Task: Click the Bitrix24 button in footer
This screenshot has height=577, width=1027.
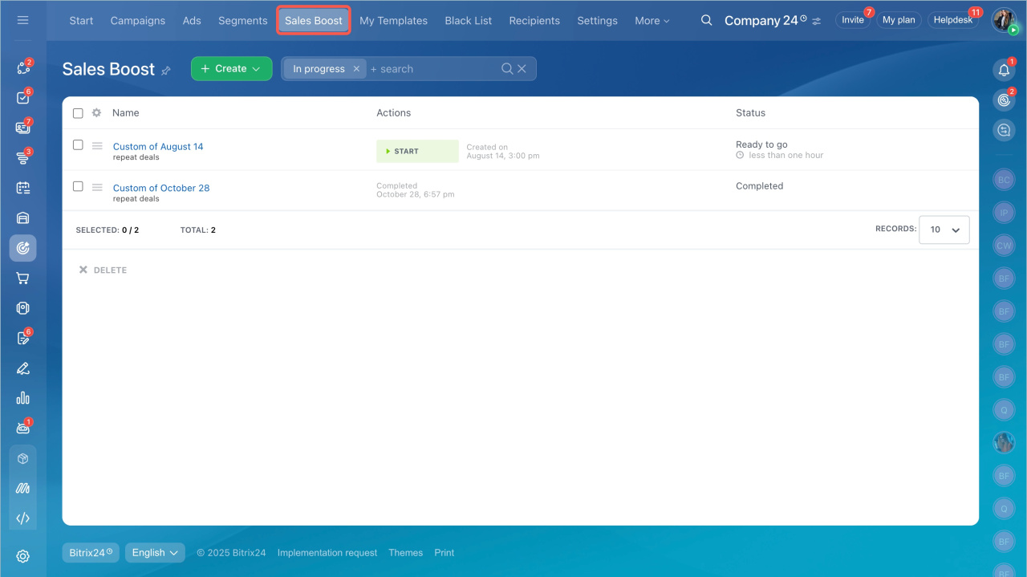Action: coord(91,553)
